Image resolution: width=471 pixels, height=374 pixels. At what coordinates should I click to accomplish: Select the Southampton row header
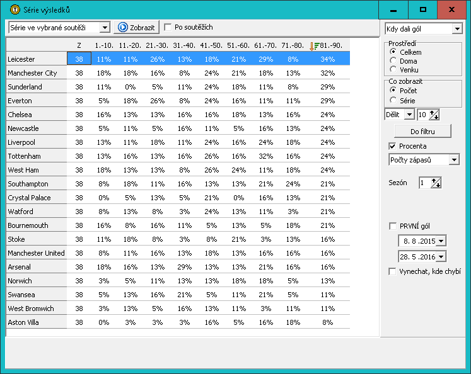click(37, 184)
